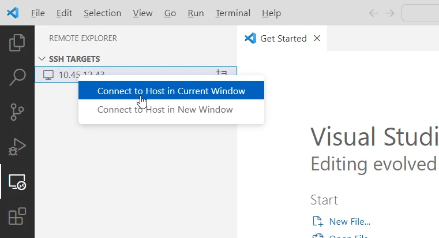Click the Go Back arrow
The image size is (439, 238).
click(x=373, y=13)
